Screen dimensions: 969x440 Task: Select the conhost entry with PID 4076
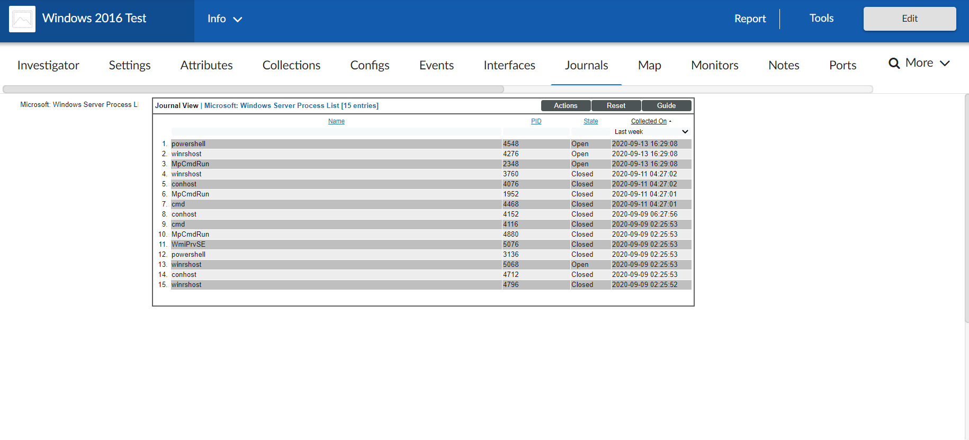click(x=431, y=184)
